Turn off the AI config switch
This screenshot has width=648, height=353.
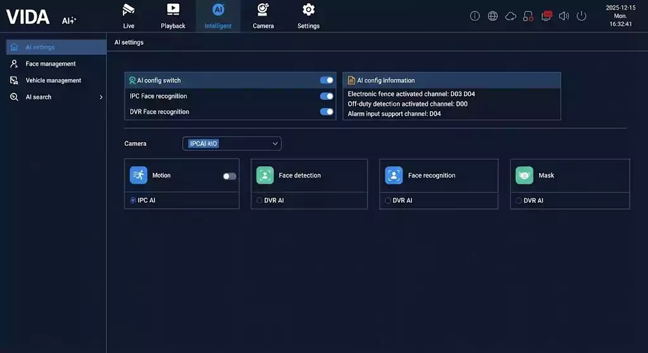327,80
